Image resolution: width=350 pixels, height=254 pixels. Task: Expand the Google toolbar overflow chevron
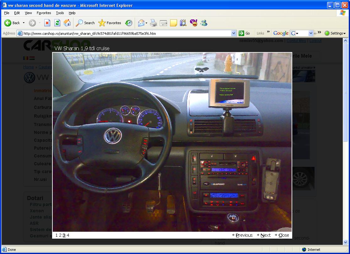(320, 32)
